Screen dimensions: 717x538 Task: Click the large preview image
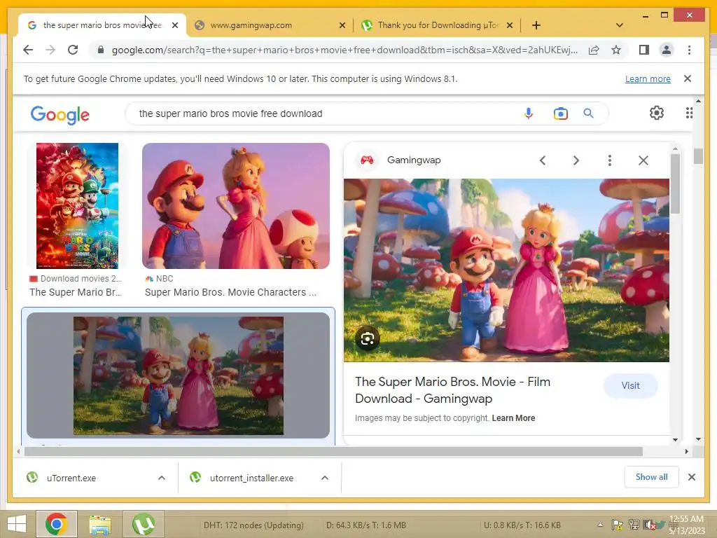click(x=506, y=270)
